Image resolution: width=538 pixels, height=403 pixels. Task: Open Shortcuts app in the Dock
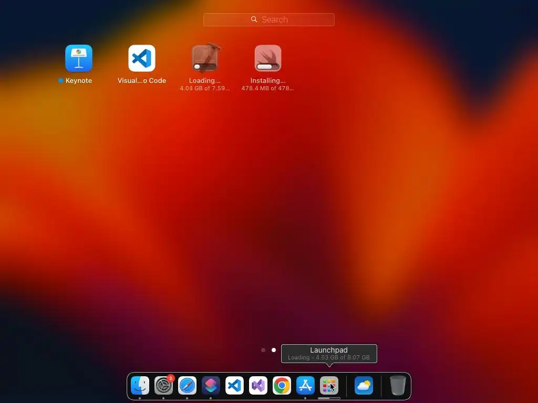pyautogui.click(x=211, y=385)
